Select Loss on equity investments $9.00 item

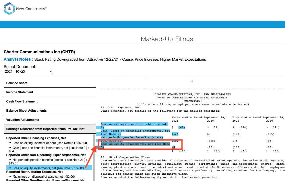[x=49, y=168]
